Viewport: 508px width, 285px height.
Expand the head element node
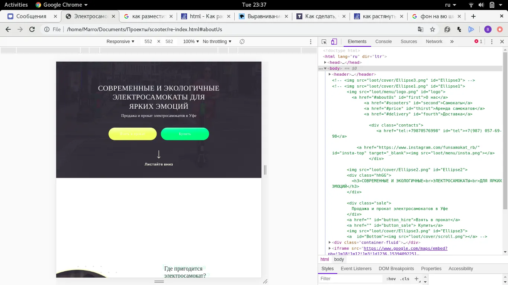[x=325, y=62]
